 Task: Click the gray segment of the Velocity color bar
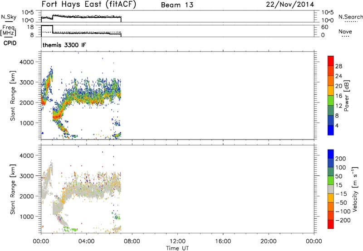[x=331, y=189]
